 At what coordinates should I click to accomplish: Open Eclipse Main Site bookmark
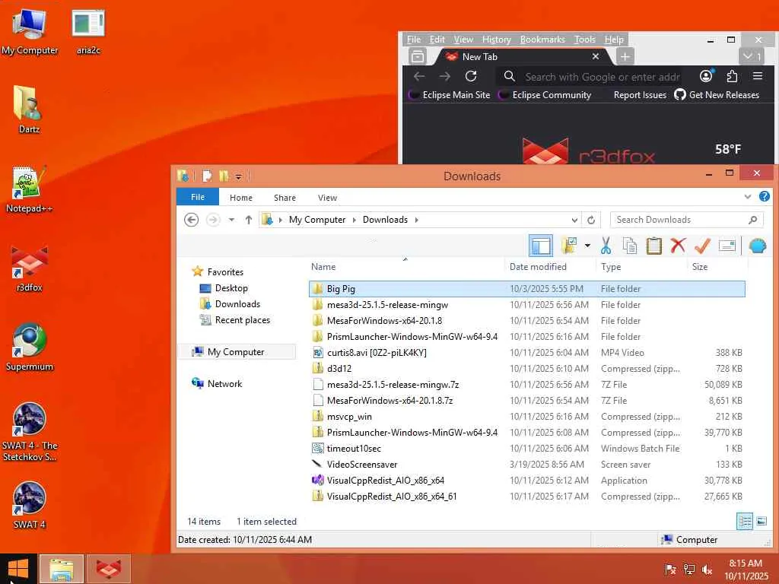click(449, 95)
